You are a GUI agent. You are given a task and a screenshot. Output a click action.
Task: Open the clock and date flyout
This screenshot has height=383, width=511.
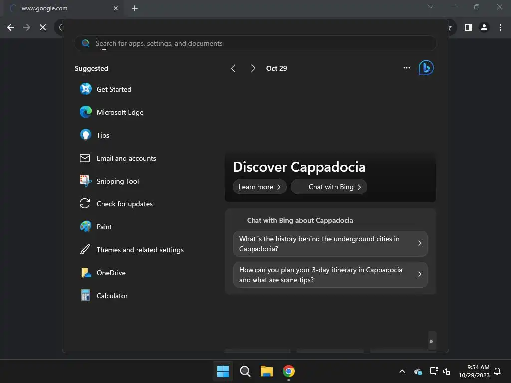click(x=474, y=371)
